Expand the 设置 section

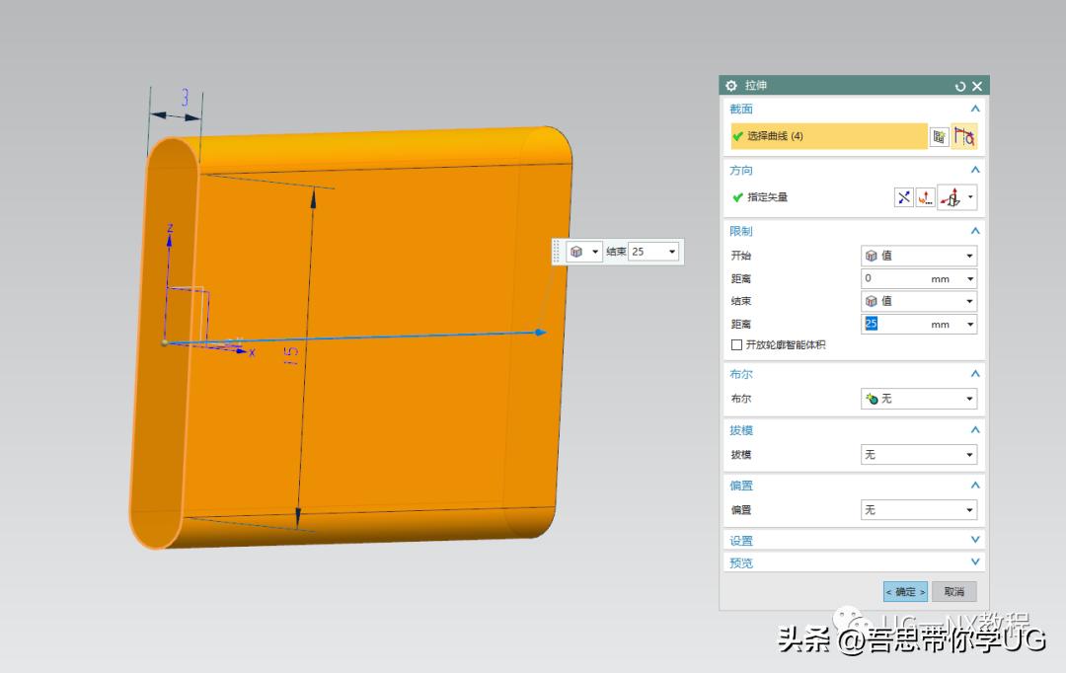pyautogui.click(x=975, y=541)
